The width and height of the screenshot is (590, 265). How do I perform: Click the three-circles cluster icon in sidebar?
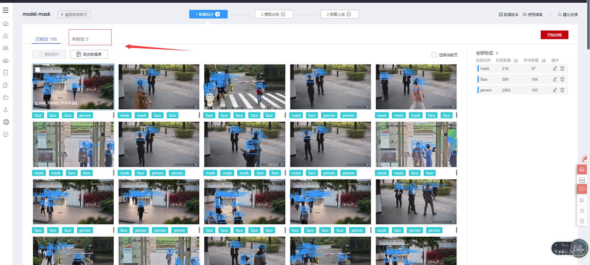pyautogui.click(x=6, y=36)
